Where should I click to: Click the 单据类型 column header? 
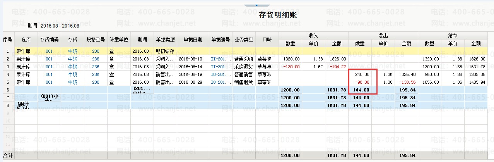tap(165, 40)
